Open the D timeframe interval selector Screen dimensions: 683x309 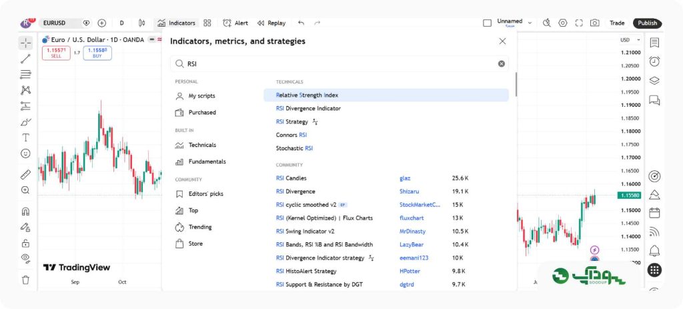pyautogui.click(x=121, y=23)
